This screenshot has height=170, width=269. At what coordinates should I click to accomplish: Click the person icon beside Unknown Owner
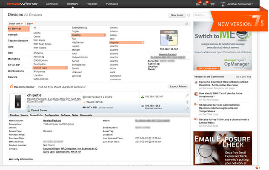(29, 106)
